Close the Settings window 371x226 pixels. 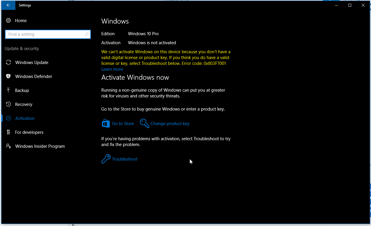pyautogui.click(x=363, y=5)
